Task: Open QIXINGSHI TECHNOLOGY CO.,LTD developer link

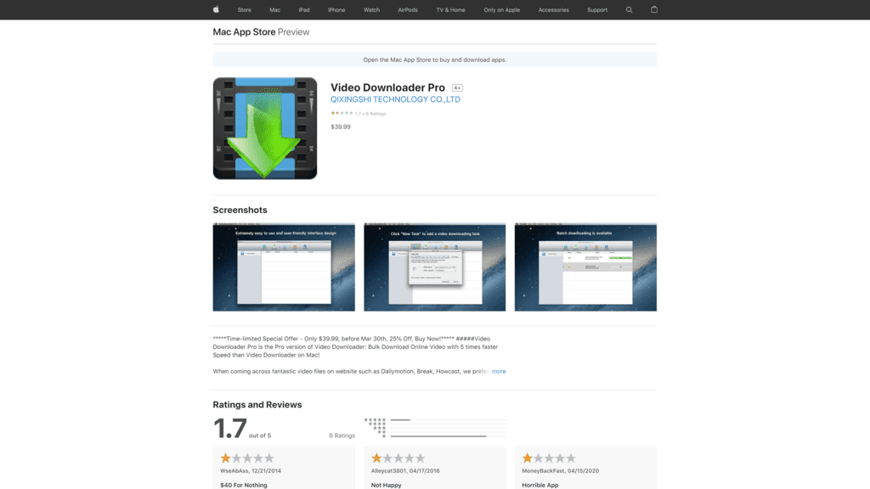Action: (x=396, y=99)
